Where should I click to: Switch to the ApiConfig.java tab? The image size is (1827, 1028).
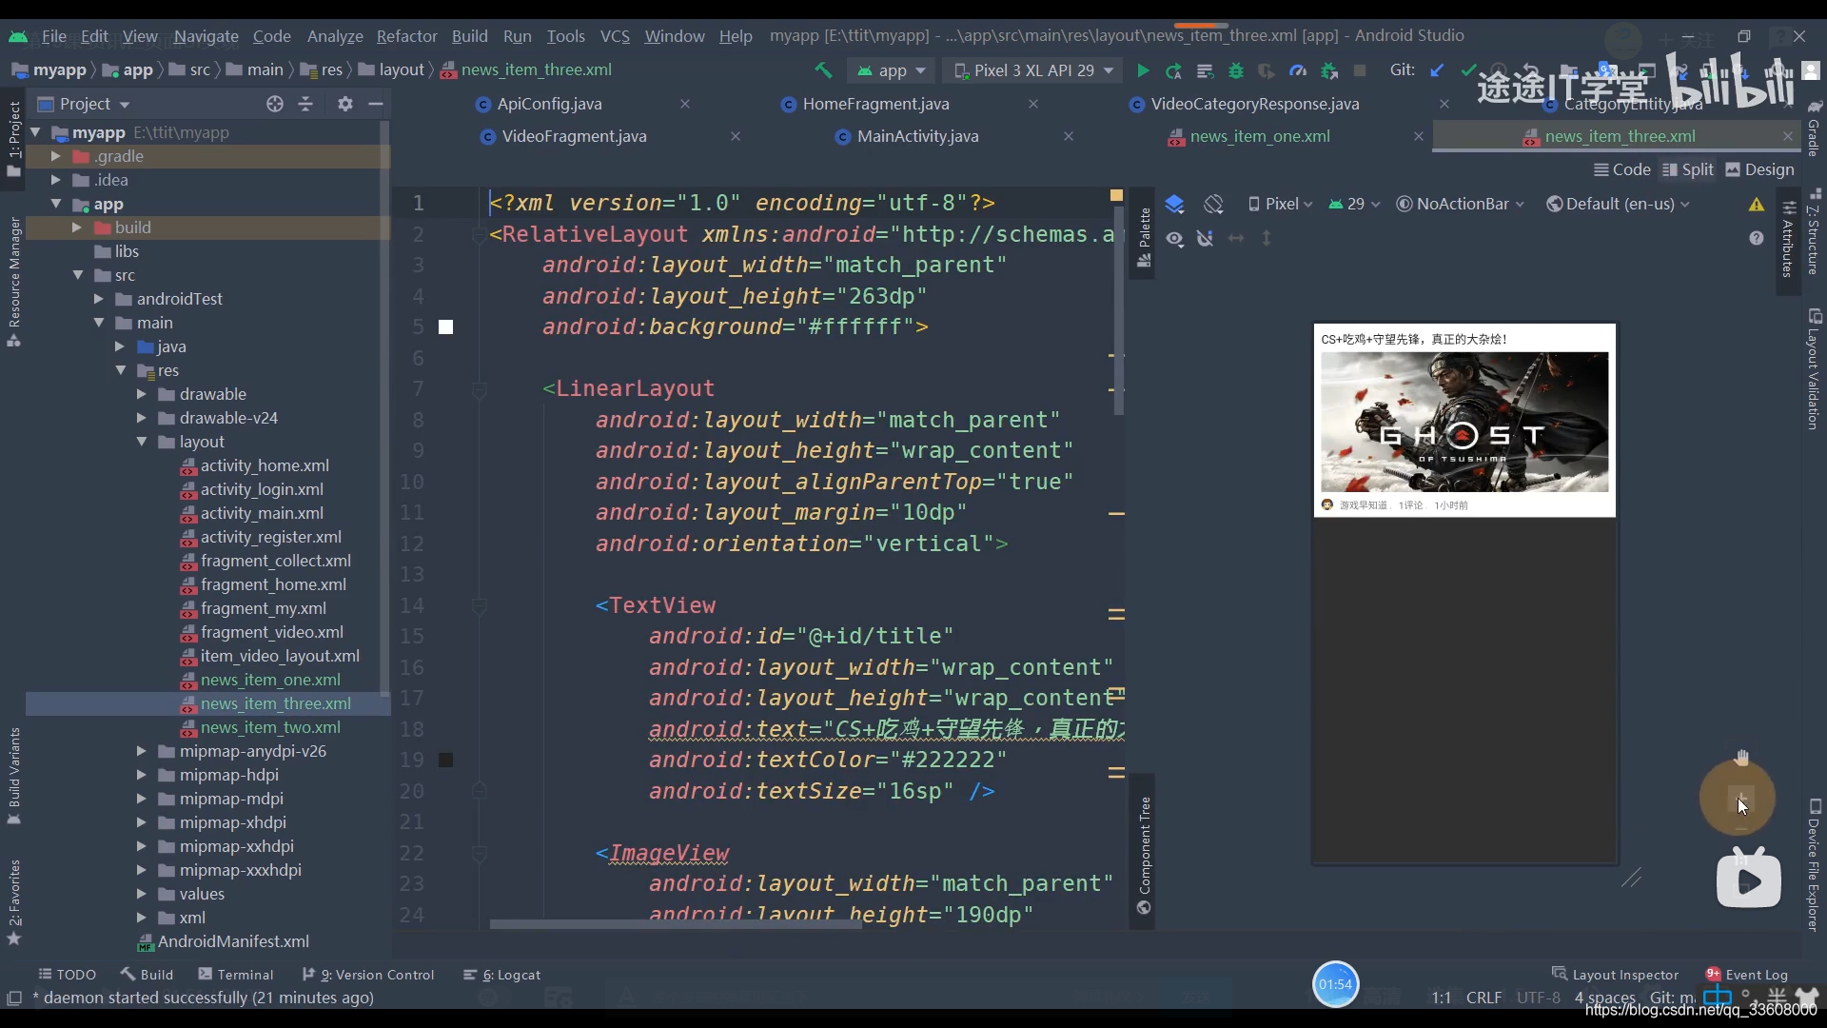click(x=549, y=104)
